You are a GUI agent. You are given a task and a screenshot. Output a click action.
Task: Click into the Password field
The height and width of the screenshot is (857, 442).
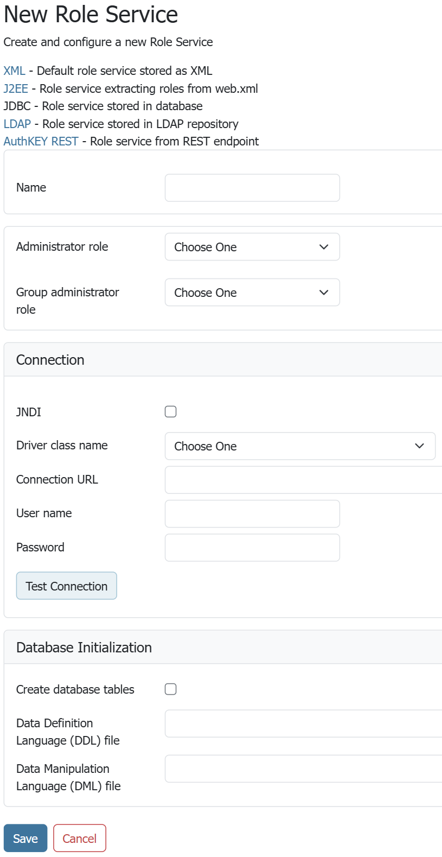click(252, 548)
